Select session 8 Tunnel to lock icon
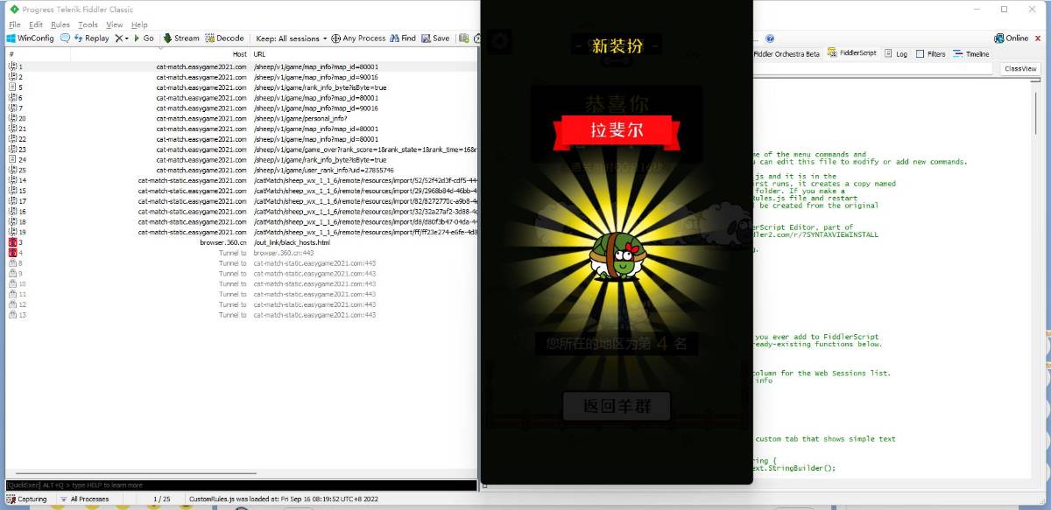This screenshot has width=1051, height=510. (x=12, y=263)
